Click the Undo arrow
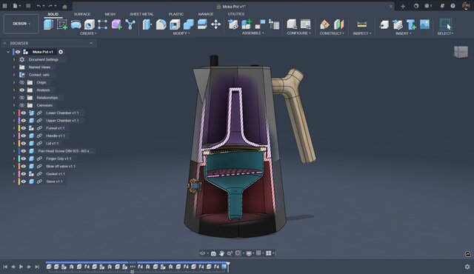The width and height of the screenshot is (474, 274). pos(39,6)
